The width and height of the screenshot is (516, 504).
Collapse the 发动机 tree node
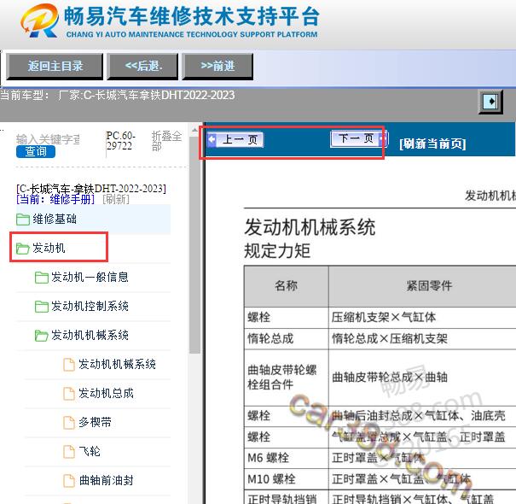coord(49,249)
